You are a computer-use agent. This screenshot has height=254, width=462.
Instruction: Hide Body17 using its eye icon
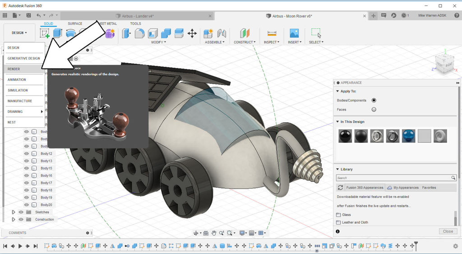[26, 183]
